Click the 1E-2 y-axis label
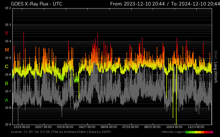220x137 pixels. point(8,8)
